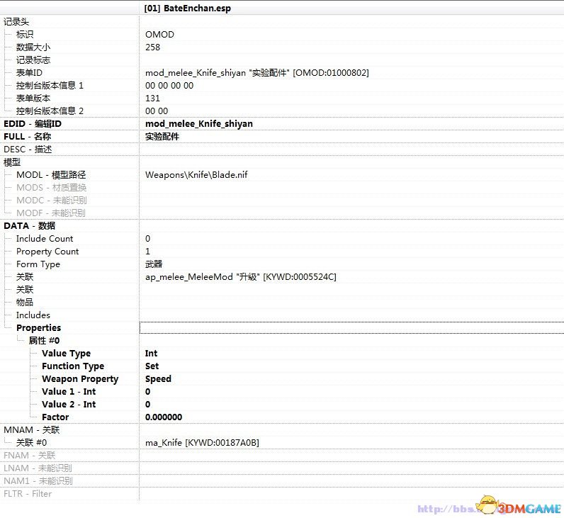Select the 物品 row
This screenshot has width=564, height=518.
25,302
